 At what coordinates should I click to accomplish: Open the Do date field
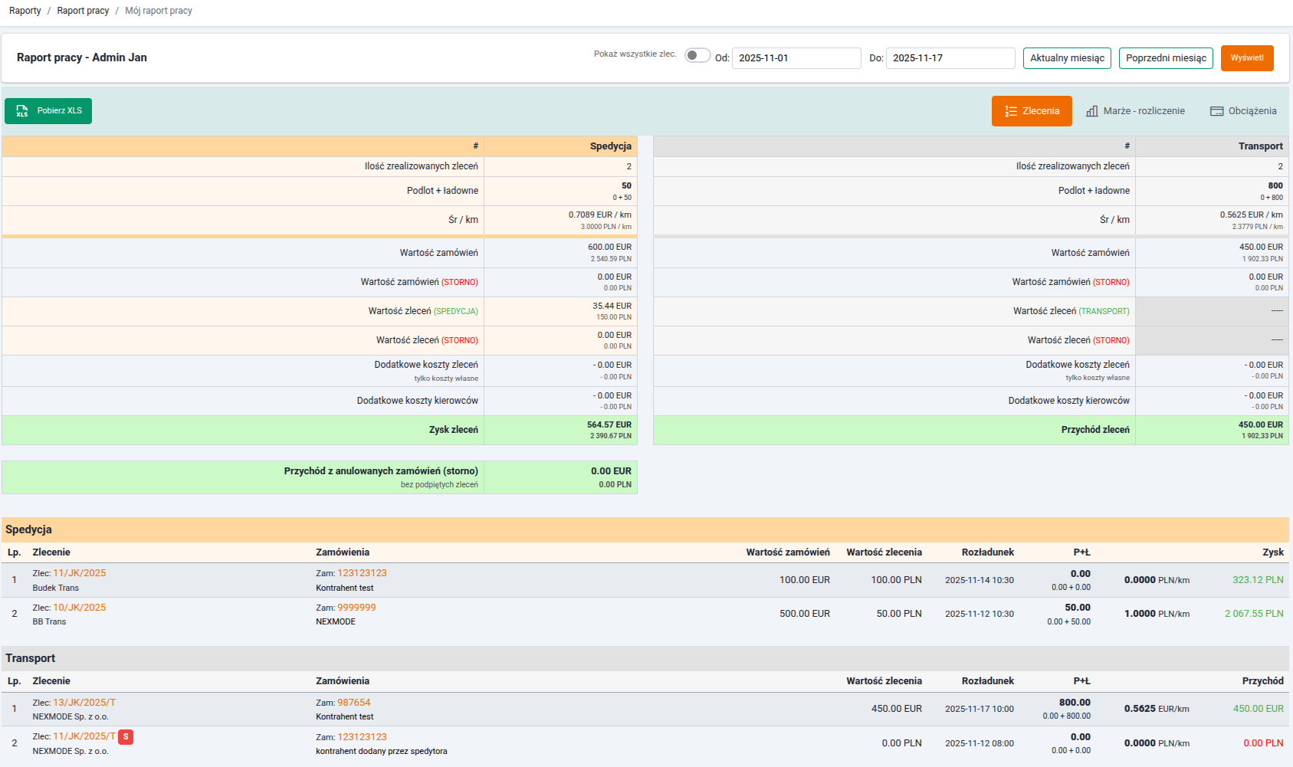point(950,58)
